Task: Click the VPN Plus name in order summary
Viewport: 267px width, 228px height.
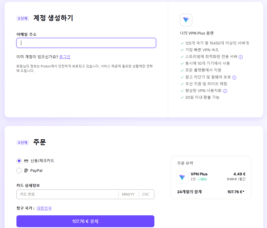Action: (199, 174)
